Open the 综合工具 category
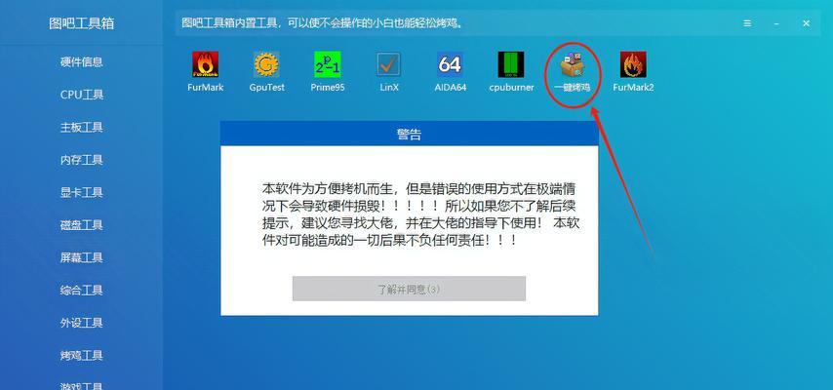This screenshot has height=390, width=833. point(81,291)
